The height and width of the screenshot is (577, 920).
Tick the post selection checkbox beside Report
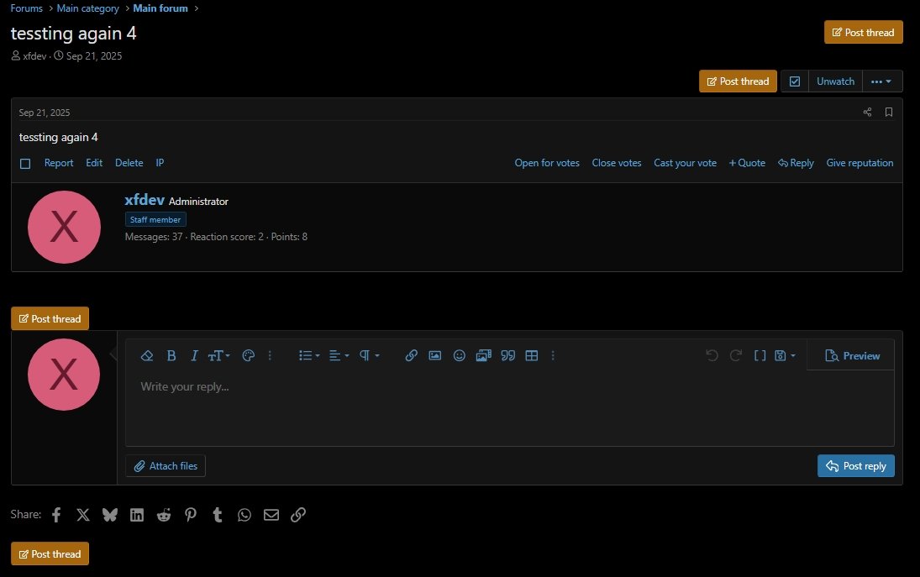click(25, 164)
